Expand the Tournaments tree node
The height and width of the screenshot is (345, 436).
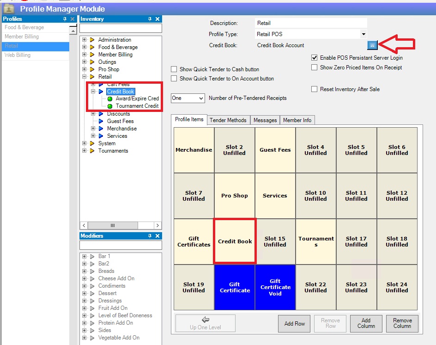click(x=85, y=151)
